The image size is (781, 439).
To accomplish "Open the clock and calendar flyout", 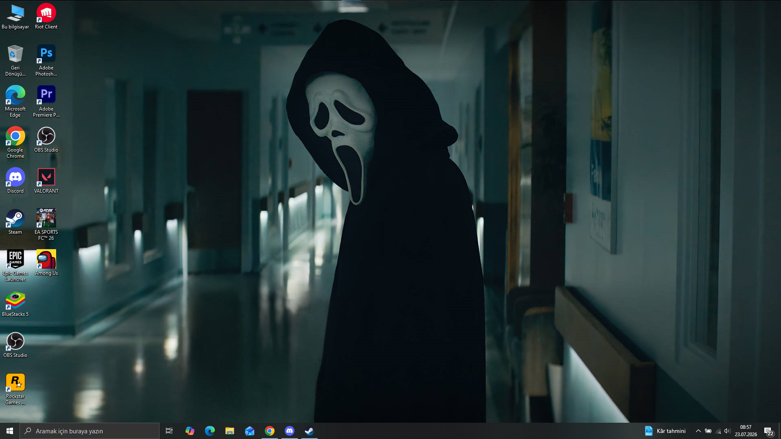I will 746,431.
